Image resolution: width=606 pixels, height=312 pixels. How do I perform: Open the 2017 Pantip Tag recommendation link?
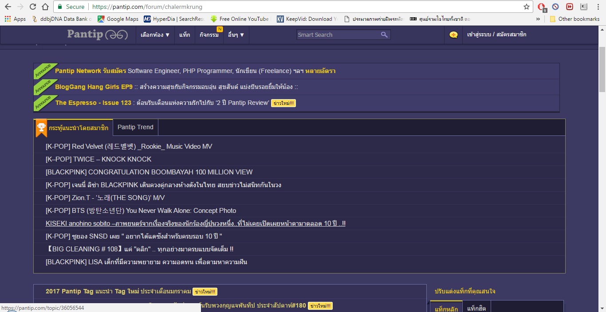118,291
